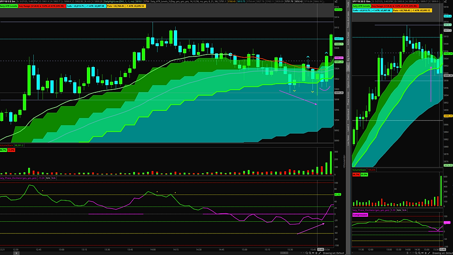This screenshot has height=255, width=453.
Task: Open drawing tools pencil on left chart
Action: tap(319, 253)
